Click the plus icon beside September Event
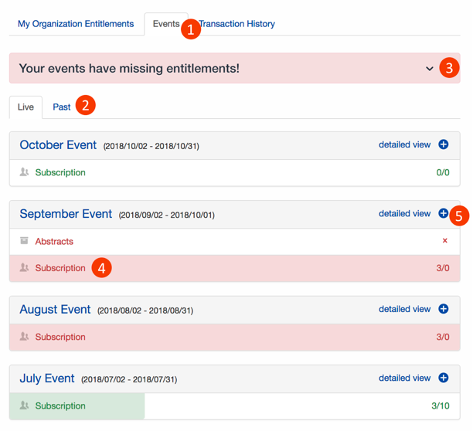 [x=443, y=213]
